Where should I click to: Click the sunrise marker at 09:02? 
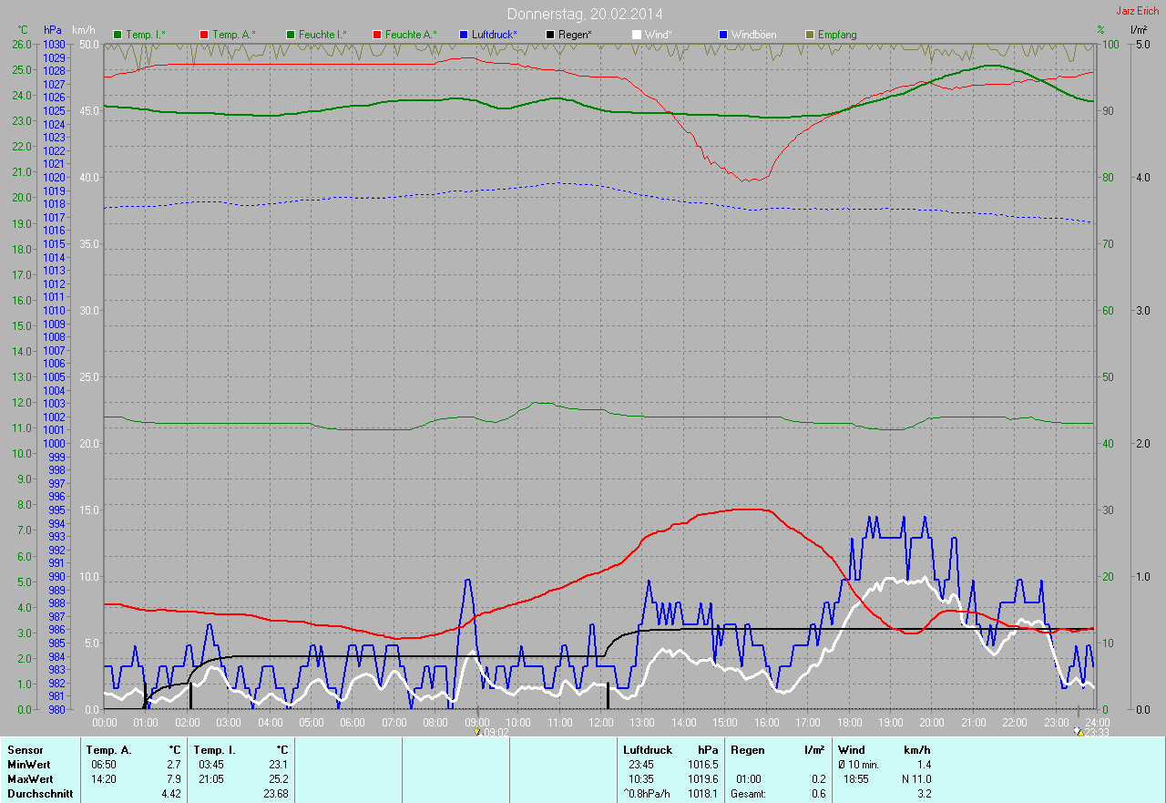[477, 732]
